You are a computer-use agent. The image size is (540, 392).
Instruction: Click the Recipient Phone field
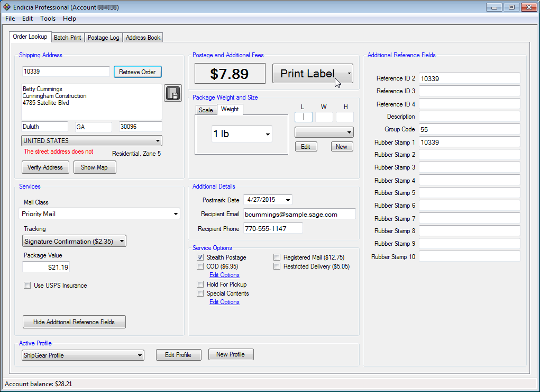pyautogui.click(x=273, y=228)
